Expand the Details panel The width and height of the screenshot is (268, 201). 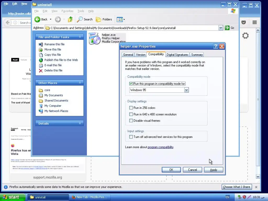[80, 123]
